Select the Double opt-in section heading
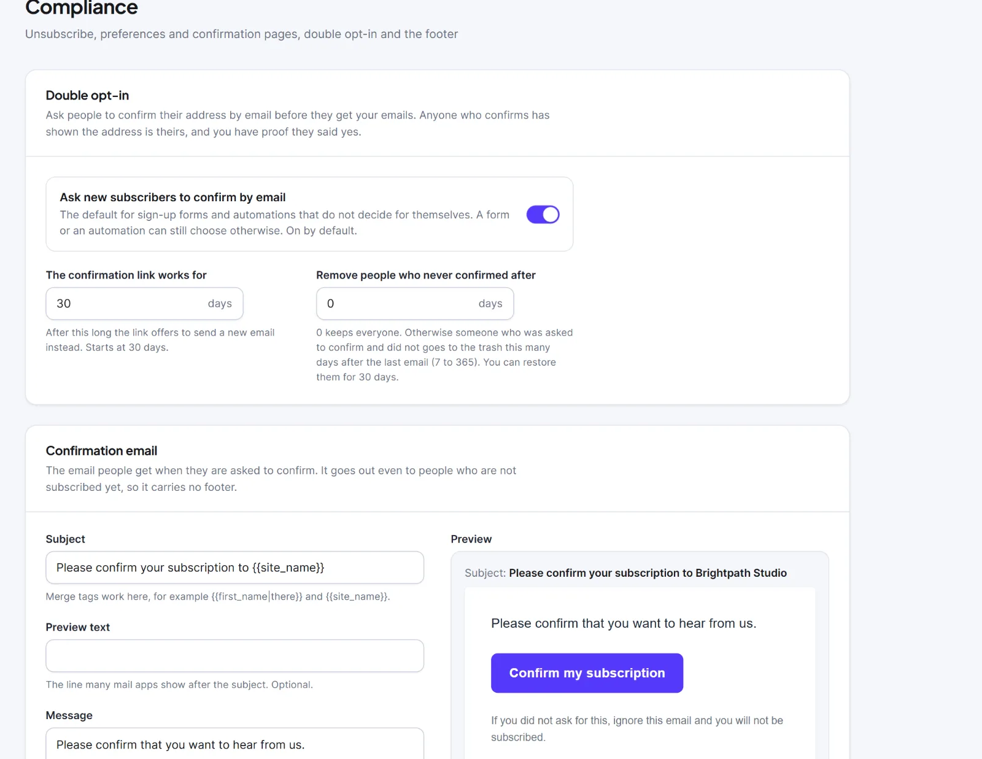 pyautogui.click(x=87, y=95)
